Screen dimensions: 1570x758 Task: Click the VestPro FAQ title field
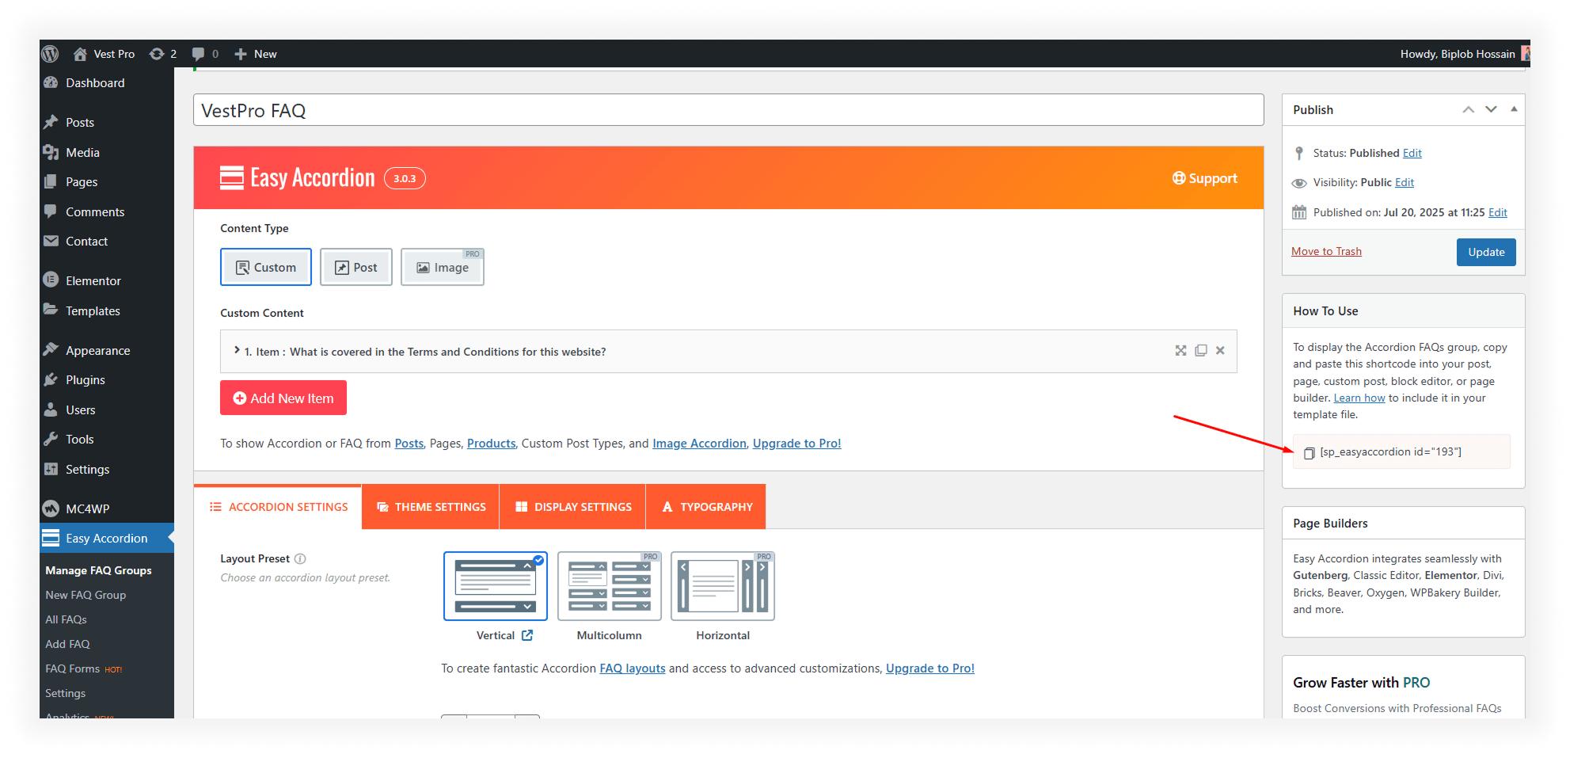coord(728,110)
